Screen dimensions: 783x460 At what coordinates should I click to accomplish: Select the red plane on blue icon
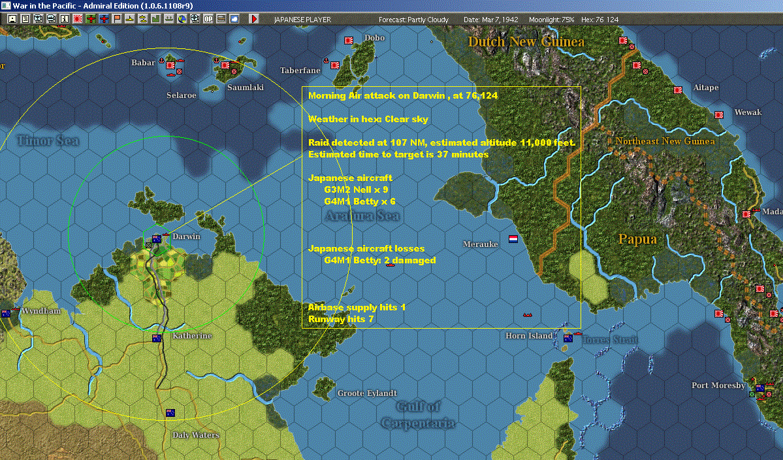(x=104, y=19)
